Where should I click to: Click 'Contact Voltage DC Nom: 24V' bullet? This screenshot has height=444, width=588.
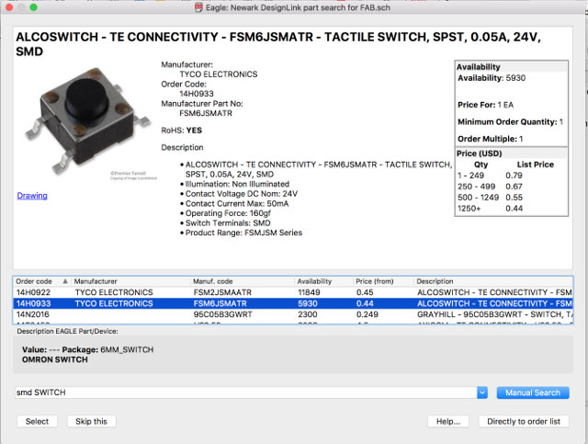[x=242, y=194]
